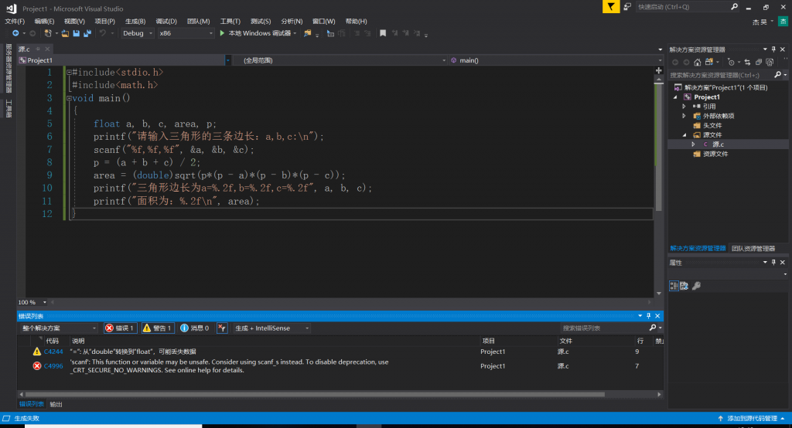Collapse the void main() code block
Viewport: 792px width, 428px height.
point(69,98)
